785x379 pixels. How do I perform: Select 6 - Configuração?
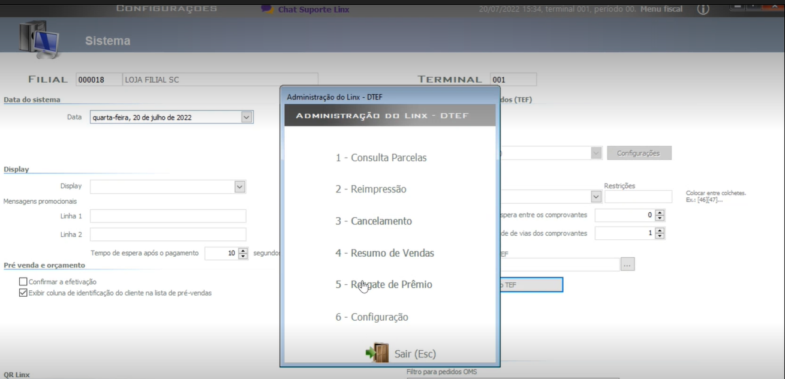(x=372, y=317)
